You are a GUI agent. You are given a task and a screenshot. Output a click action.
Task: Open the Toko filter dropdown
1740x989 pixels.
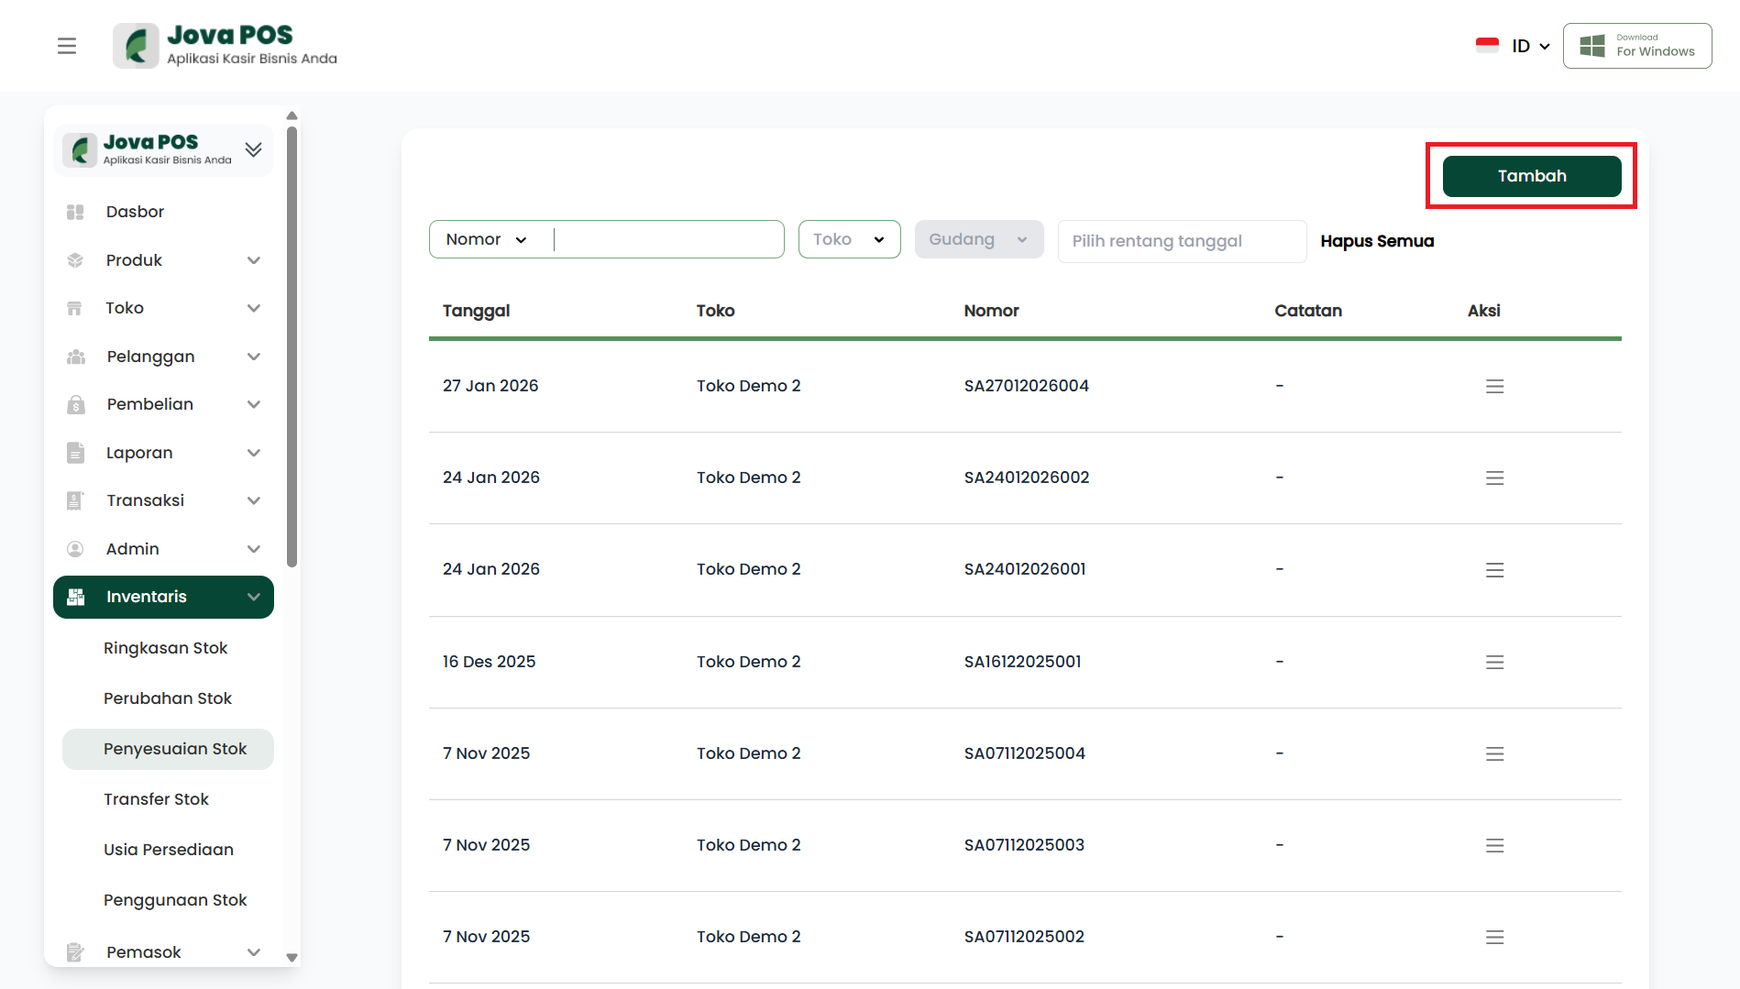point(849,239)
